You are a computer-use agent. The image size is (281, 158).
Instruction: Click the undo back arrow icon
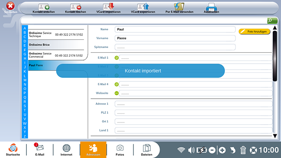tap(233, 150)
